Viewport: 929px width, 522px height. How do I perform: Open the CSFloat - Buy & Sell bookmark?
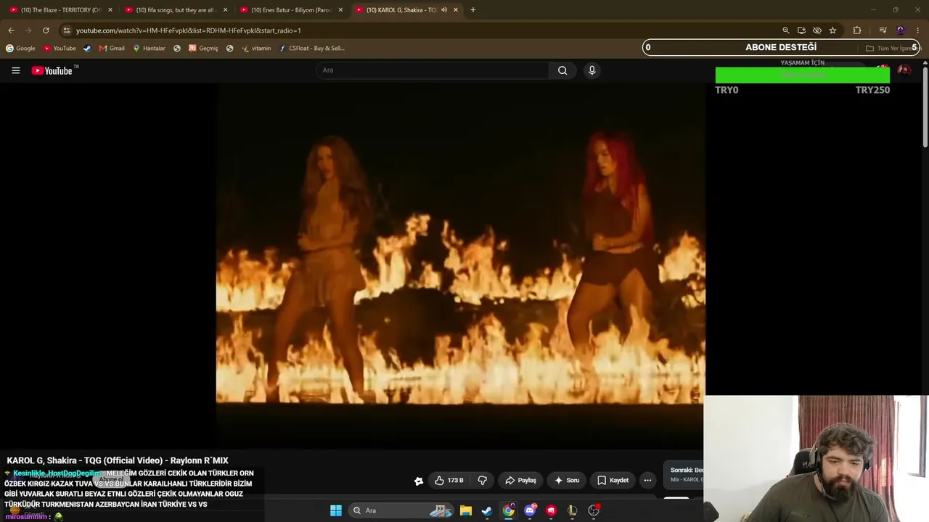click(x=311, y=49)
